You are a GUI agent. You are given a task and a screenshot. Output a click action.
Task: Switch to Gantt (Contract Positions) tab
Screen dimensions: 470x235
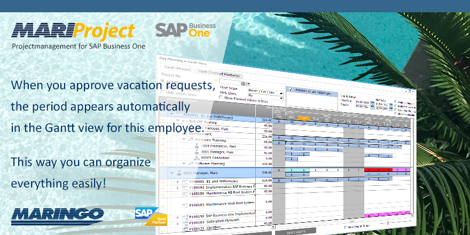click(x=218, y=74)
